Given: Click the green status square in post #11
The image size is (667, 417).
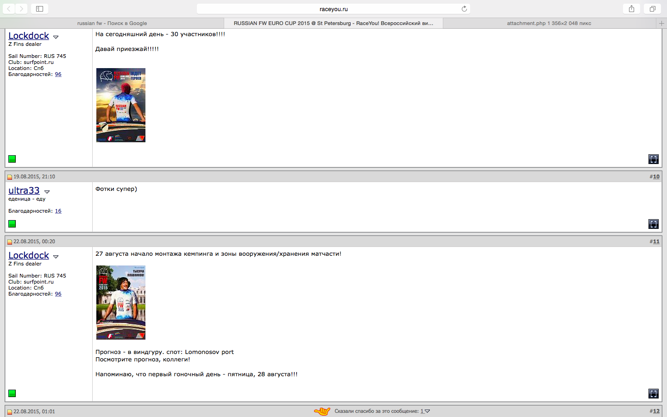Looking at the screenshot, I should pyautogui.click(x=12, y=393).
